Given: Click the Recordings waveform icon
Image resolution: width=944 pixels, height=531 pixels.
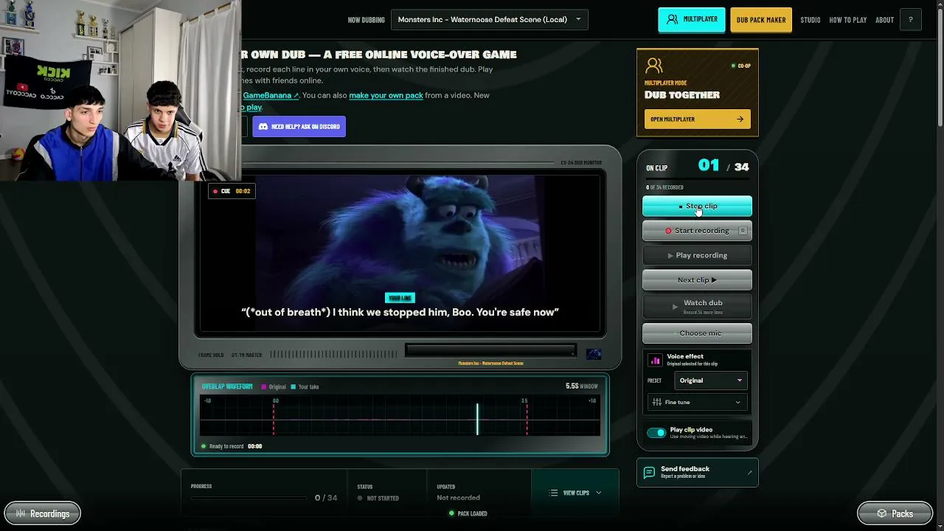Looking at the screenshot, I should pyautogui.click(x=21, y=513).
